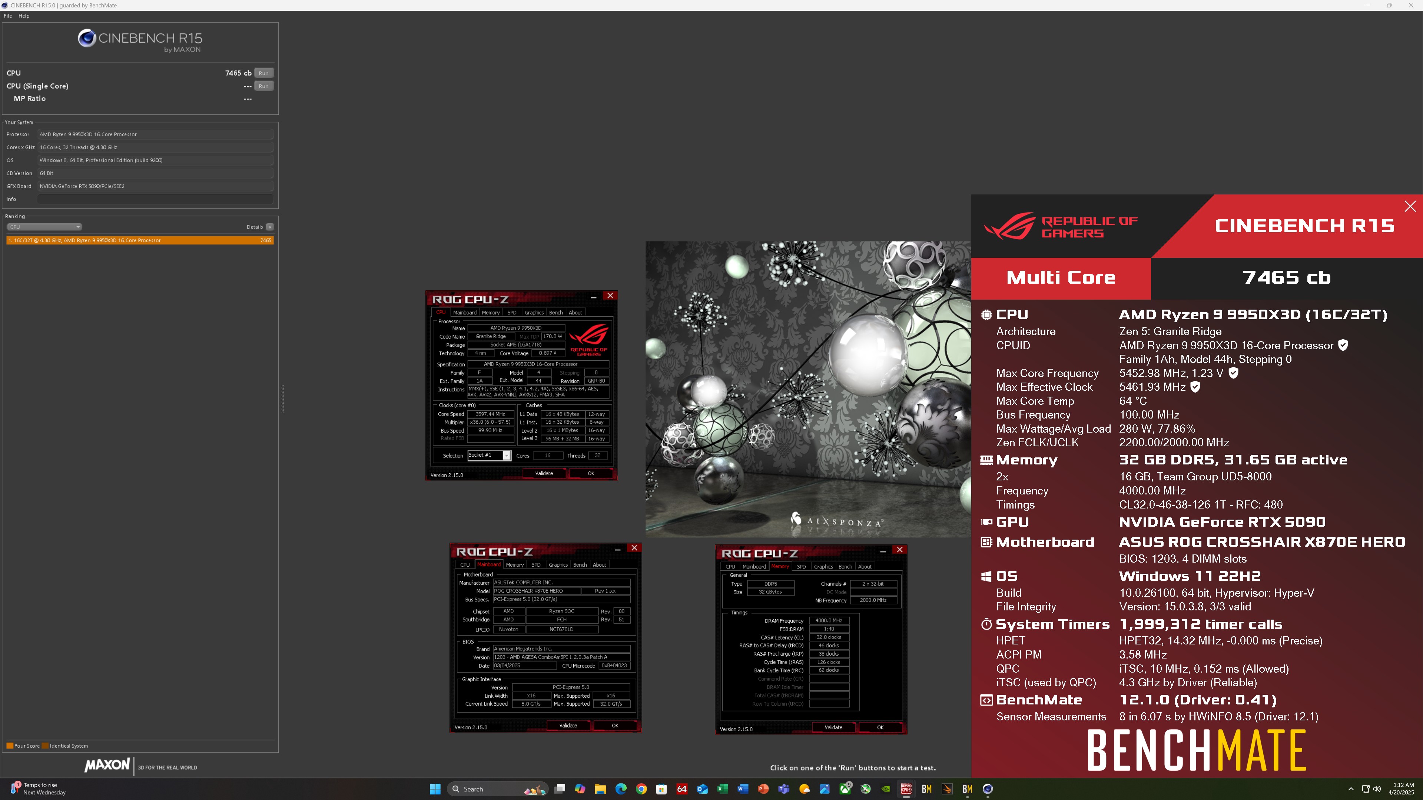Click Validate in Timings CPU-Z window
Viewport: 1423px width, 800px height.
coord(833,728)
